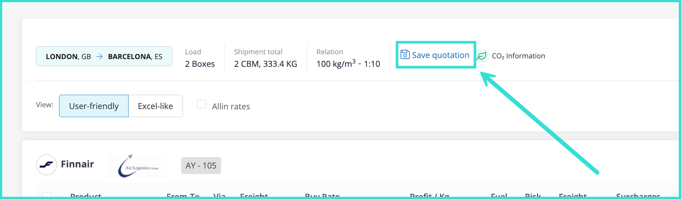
Task: Switch to the User-friendly view
Action: 94,106
